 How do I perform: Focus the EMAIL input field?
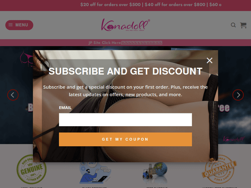coord(125,120)
